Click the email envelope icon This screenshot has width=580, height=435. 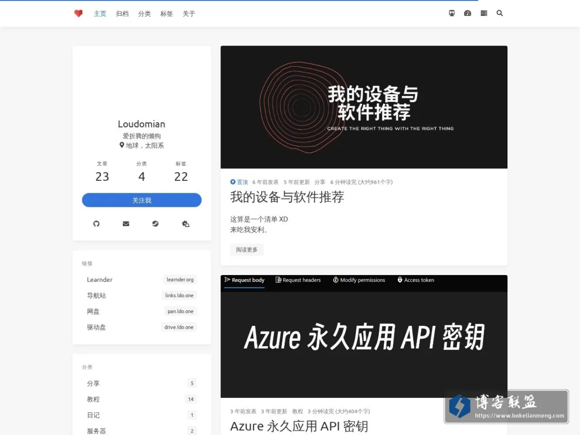pyautogui.click(x=126, y=224)
